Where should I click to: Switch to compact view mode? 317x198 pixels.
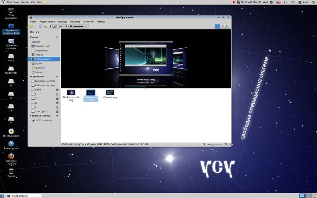coord(227,26)
